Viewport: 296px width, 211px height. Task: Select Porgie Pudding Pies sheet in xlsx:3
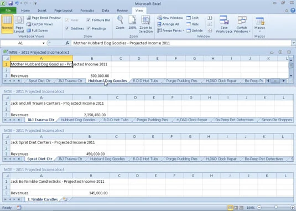click(x=182, y=159)
